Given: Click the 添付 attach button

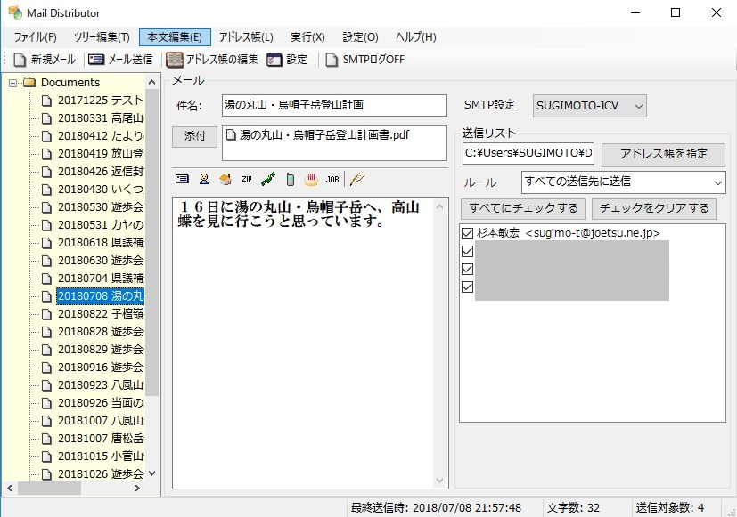Looking at the screenshot, I should 194,136.
